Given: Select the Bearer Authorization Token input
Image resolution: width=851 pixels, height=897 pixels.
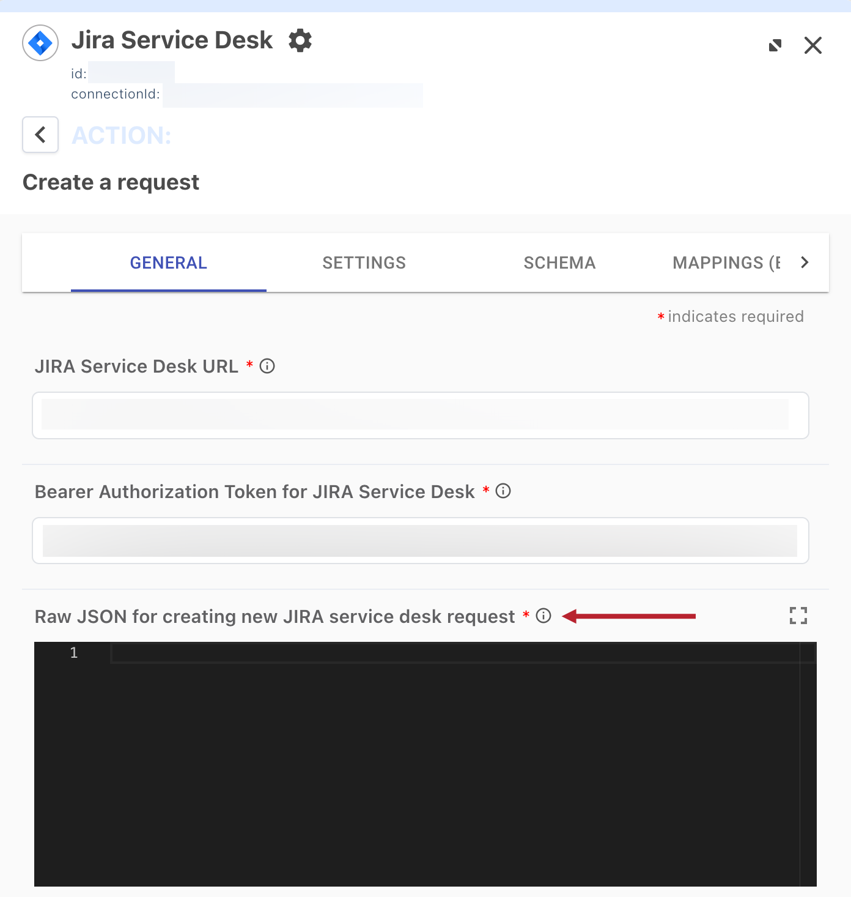Looking at the screenshot, I should click(x=421, y=540).
